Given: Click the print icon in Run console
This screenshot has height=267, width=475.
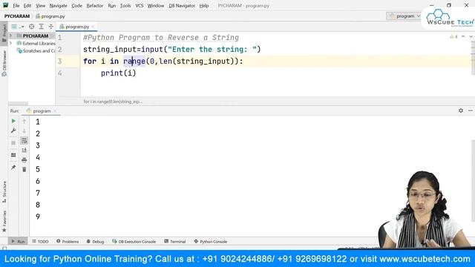Looking at the screenshot, I should 24,160.
